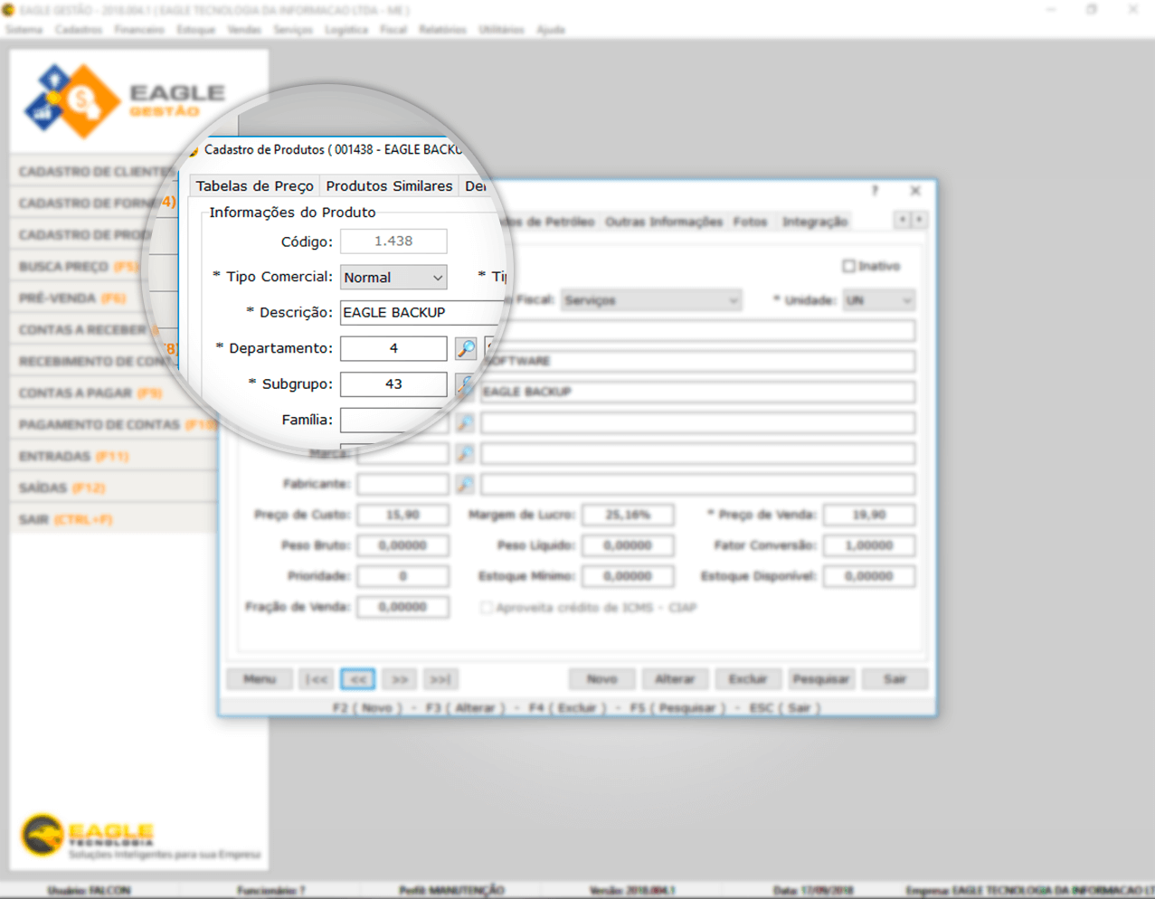Open the Fiscal type dropdown showing Serviços
The image size is (1155, 899).
650,300
